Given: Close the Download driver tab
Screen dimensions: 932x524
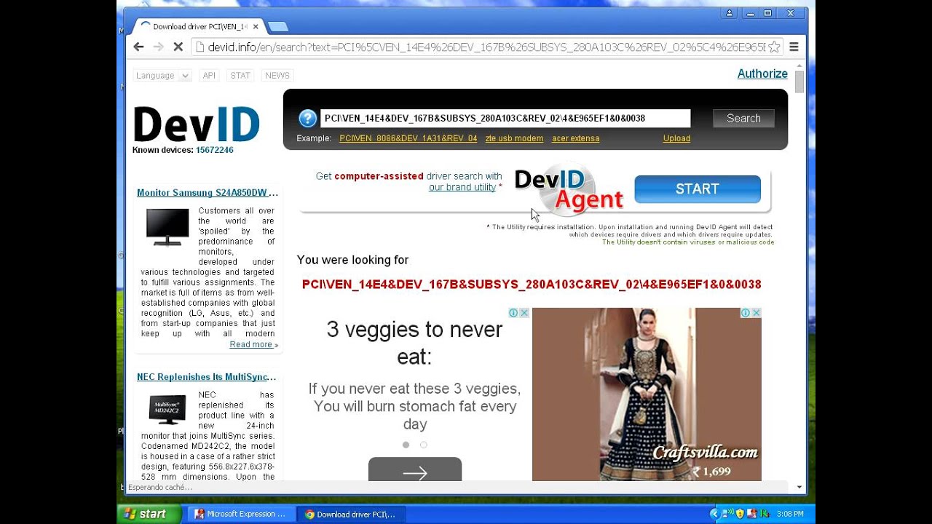Looking at the screenshot, I should point(256,27).
